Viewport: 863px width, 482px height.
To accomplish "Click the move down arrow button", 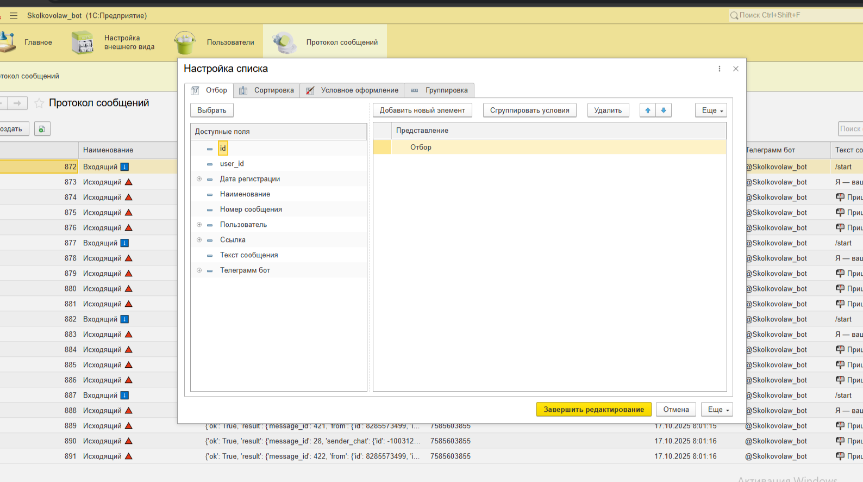I will tap(664, 110).
